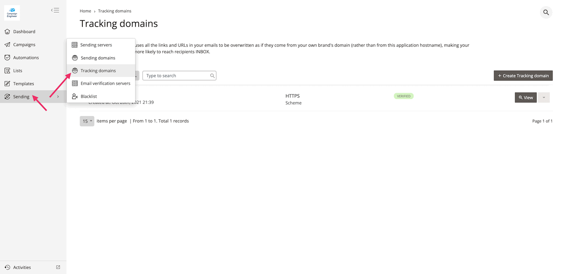Open Automations in the sidebar
The width and height of the screenshot is (562, 274).
point(26,58)
